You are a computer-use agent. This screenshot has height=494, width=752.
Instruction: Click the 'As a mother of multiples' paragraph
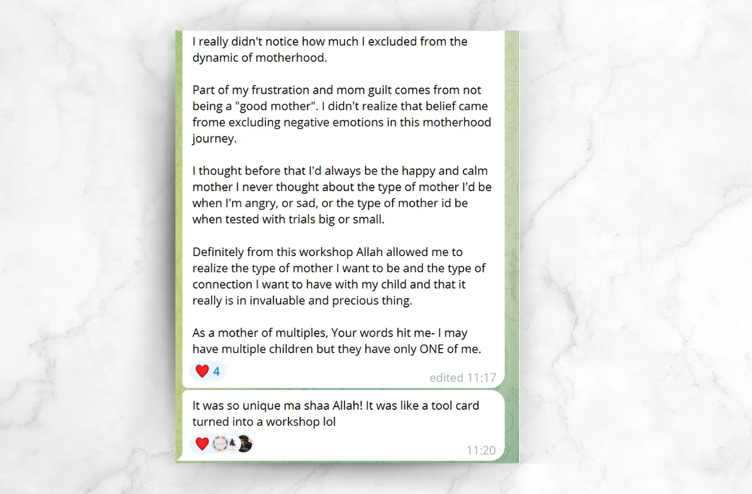[337, 341]
